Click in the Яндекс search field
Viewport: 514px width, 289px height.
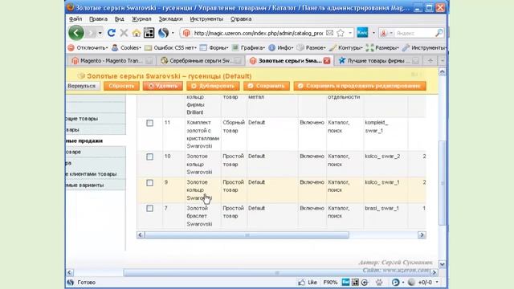pos(414,33)
